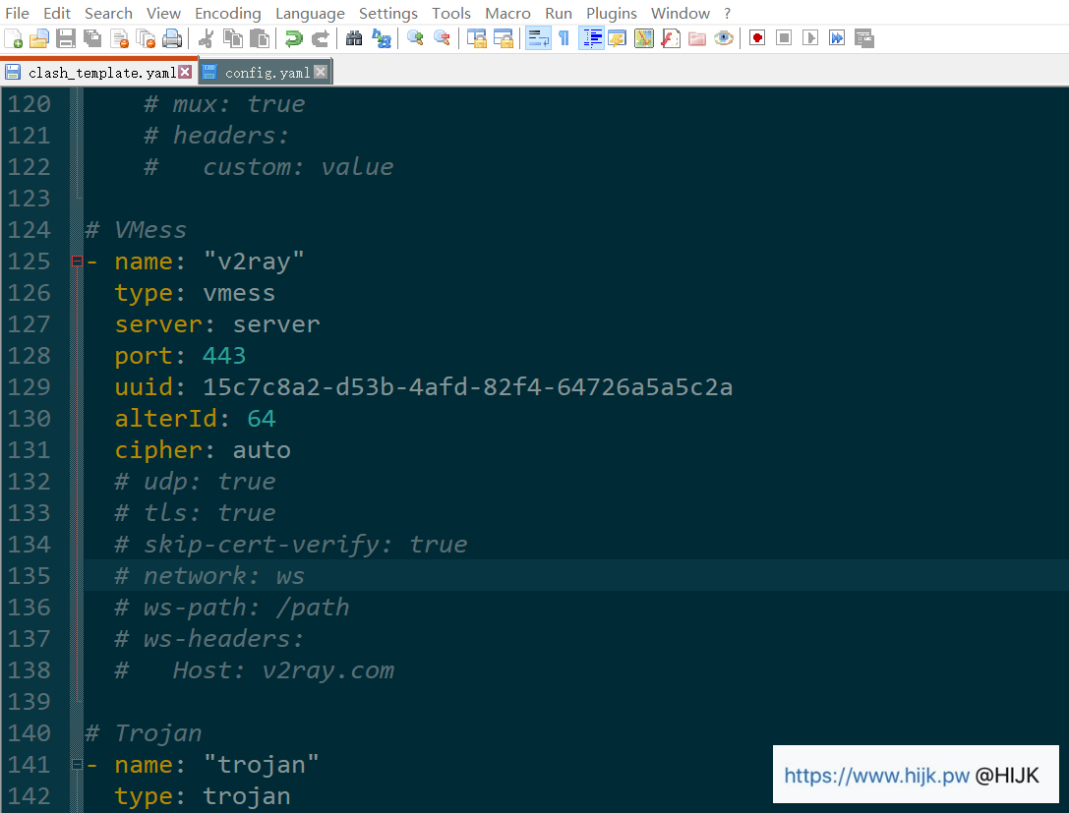
Task: Play back the recorded macro
Action: point(810,38)
